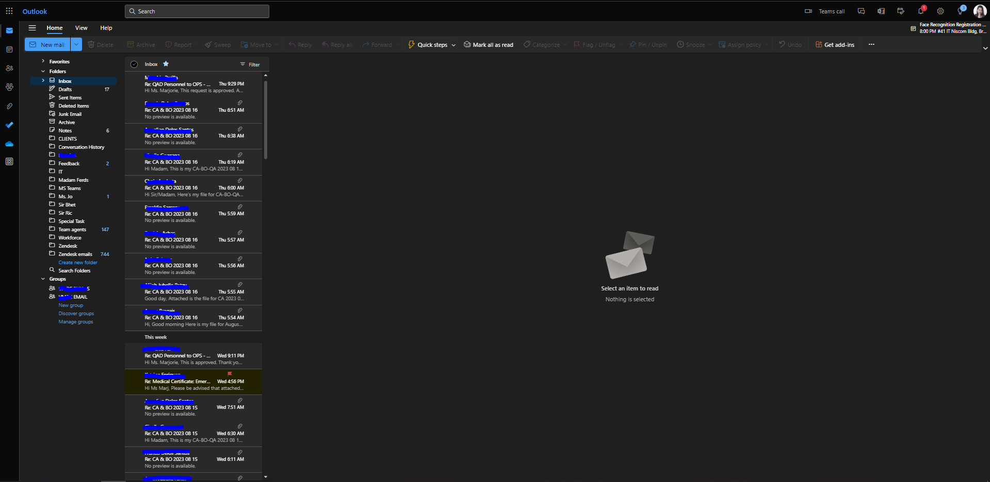Image resolution: width=990 pixels, height=482 pixels.
Task: Open the message list Filter menu
Action: click(250, 64)
